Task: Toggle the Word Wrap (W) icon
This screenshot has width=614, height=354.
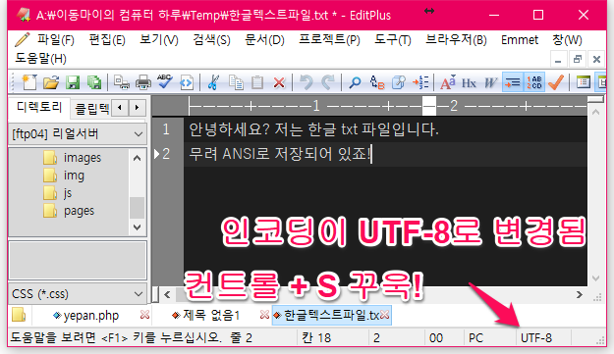Action: point(490,82)
